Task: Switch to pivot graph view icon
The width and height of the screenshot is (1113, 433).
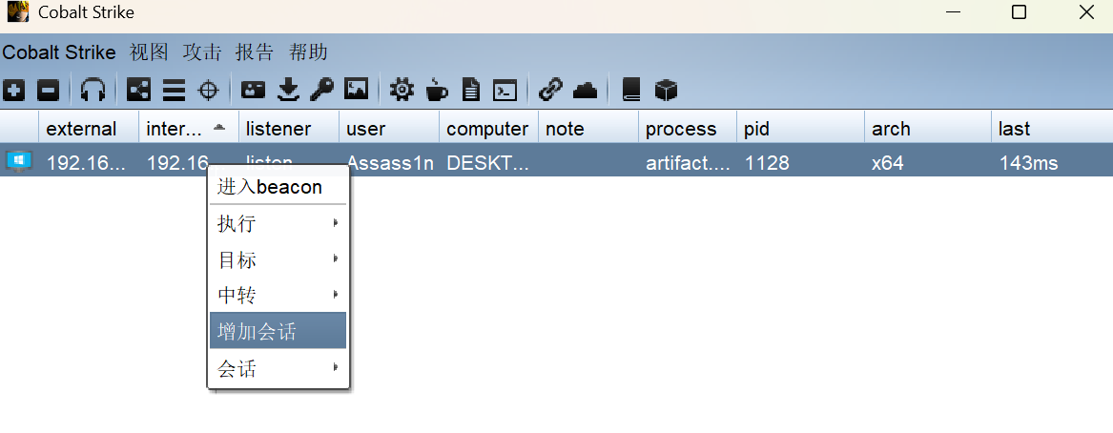Action: click(x=138, y=91)
